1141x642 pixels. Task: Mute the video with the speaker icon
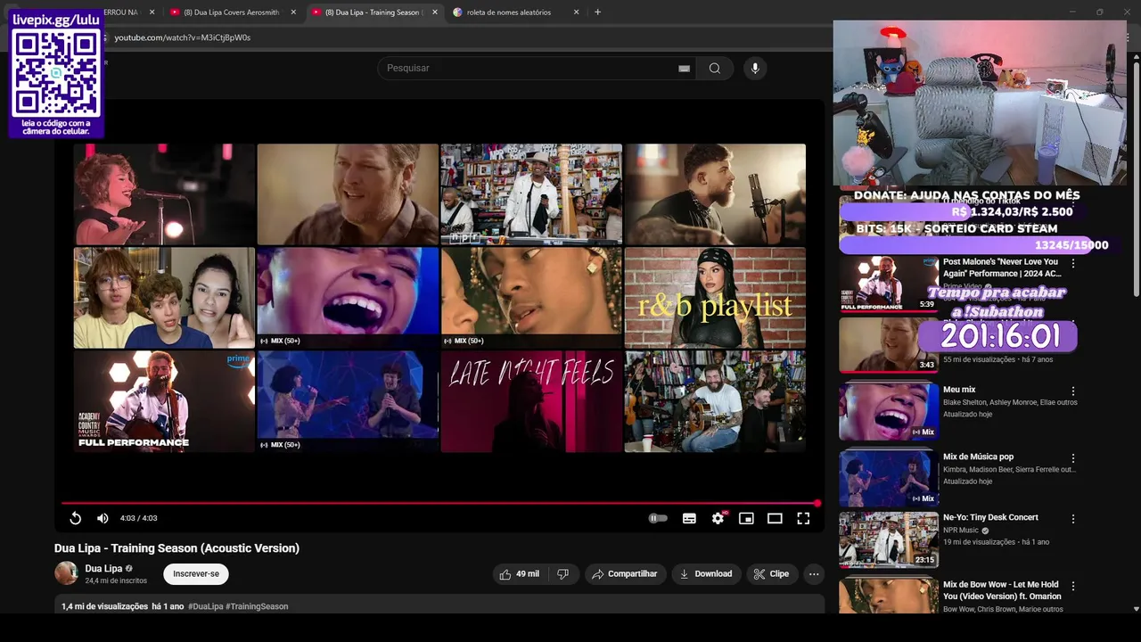[103, 518]
